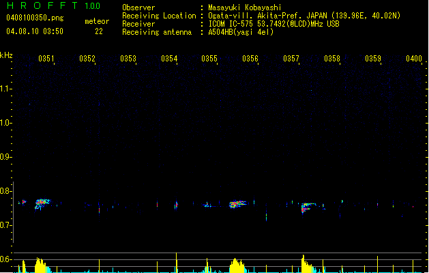Click the kHz axis unit label

tap(6, 55)
